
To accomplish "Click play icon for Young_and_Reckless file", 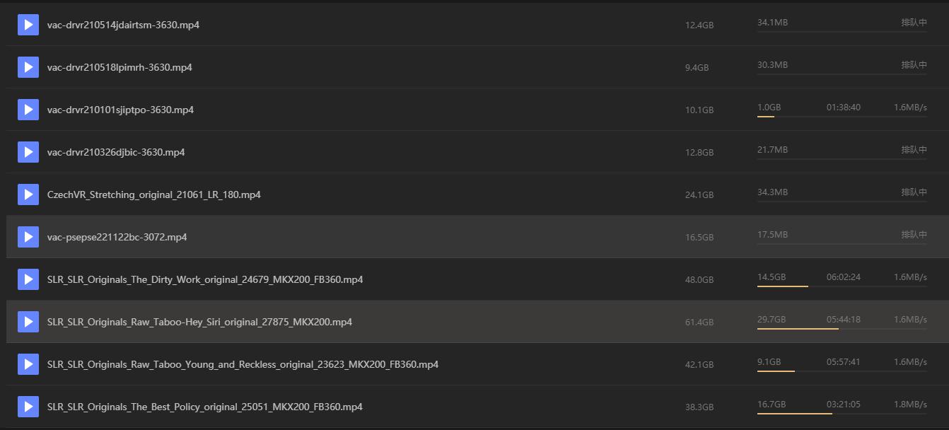I will point(28,364).
